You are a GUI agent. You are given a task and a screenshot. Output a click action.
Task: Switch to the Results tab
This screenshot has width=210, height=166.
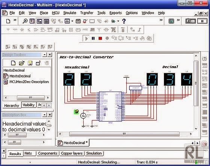pyautogui.click(x=15, y=154)
